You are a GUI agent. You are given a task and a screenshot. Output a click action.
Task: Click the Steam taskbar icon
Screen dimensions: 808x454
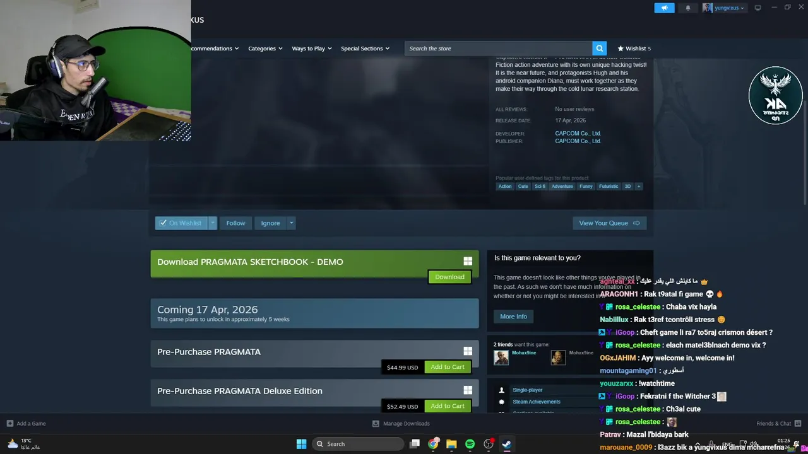pos(506,444)
